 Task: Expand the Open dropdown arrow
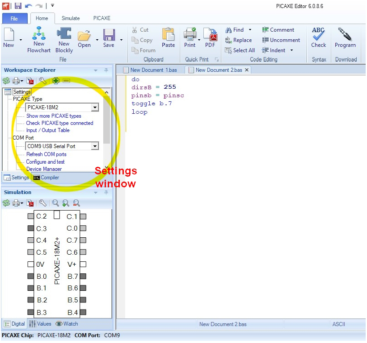[97, 40]
